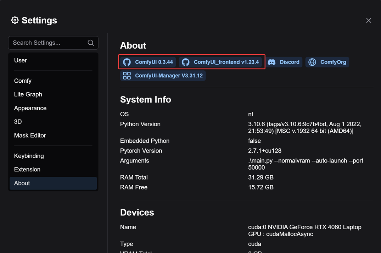Click the NVIDIA GeForce RTX 4060 device name
381x253 pixels.
pos(305,230)
